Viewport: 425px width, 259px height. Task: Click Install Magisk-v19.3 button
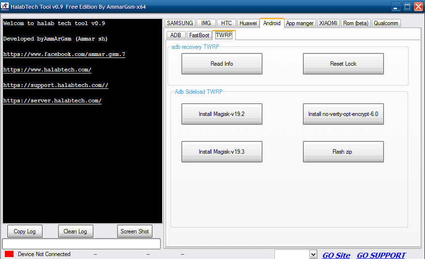point(222,152)
